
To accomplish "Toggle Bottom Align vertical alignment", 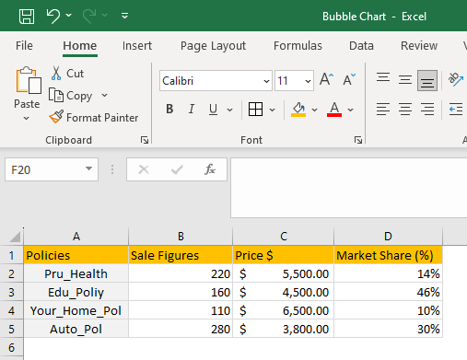I will point(427,81).
